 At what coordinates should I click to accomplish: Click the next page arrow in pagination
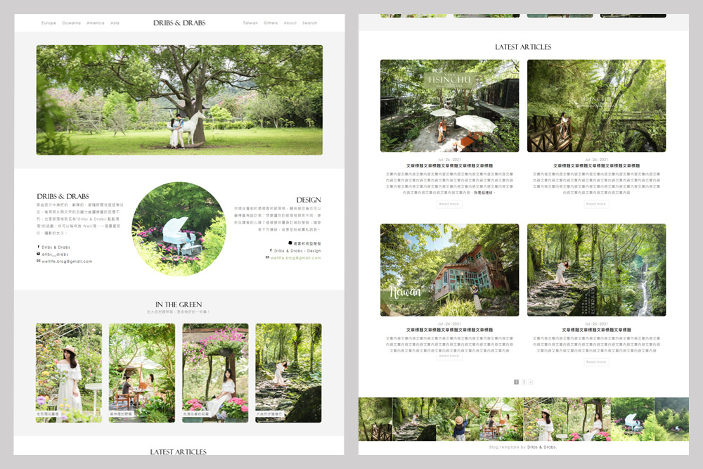(x=531, y=382)
